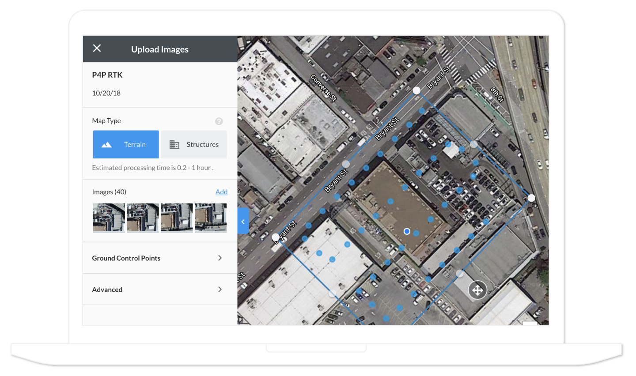This screenshot has width=636, height=376.
Task: Click the Converse St map label
Action: pyautogui.click(x=324, y=88)
